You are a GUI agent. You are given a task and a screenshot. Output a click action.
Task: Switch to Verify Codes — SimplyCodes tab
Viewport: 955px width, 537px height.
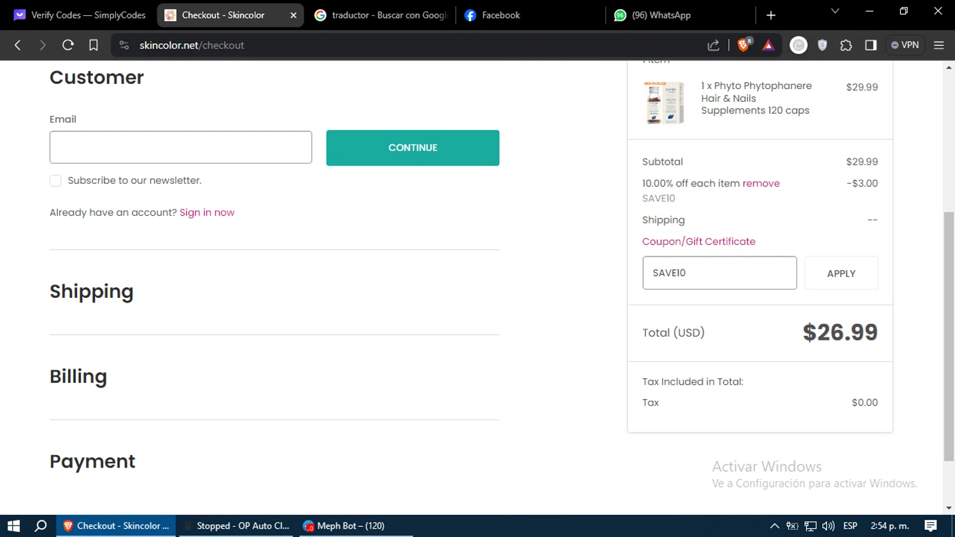click(x=80, y=15)
